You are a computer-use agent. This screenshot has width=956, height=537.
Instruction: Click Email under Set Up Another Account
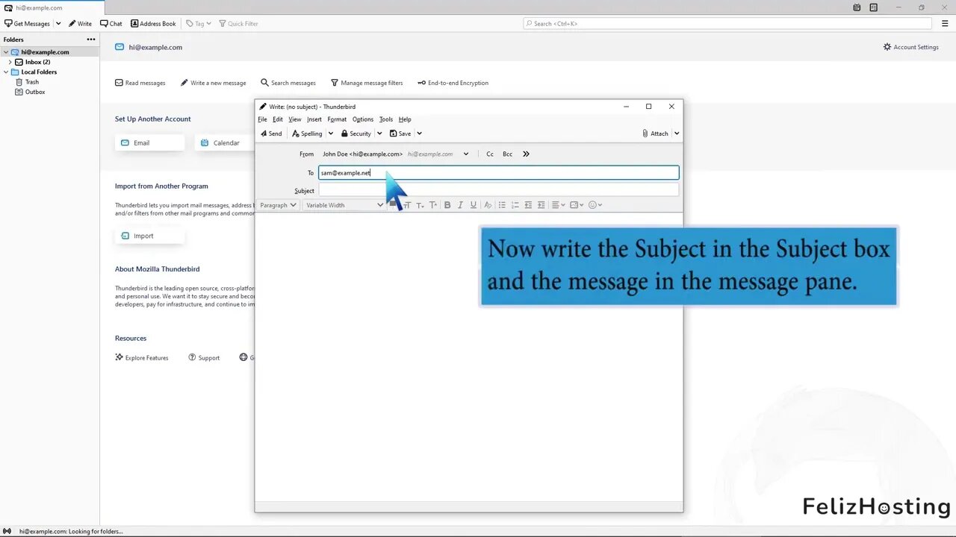149,142
